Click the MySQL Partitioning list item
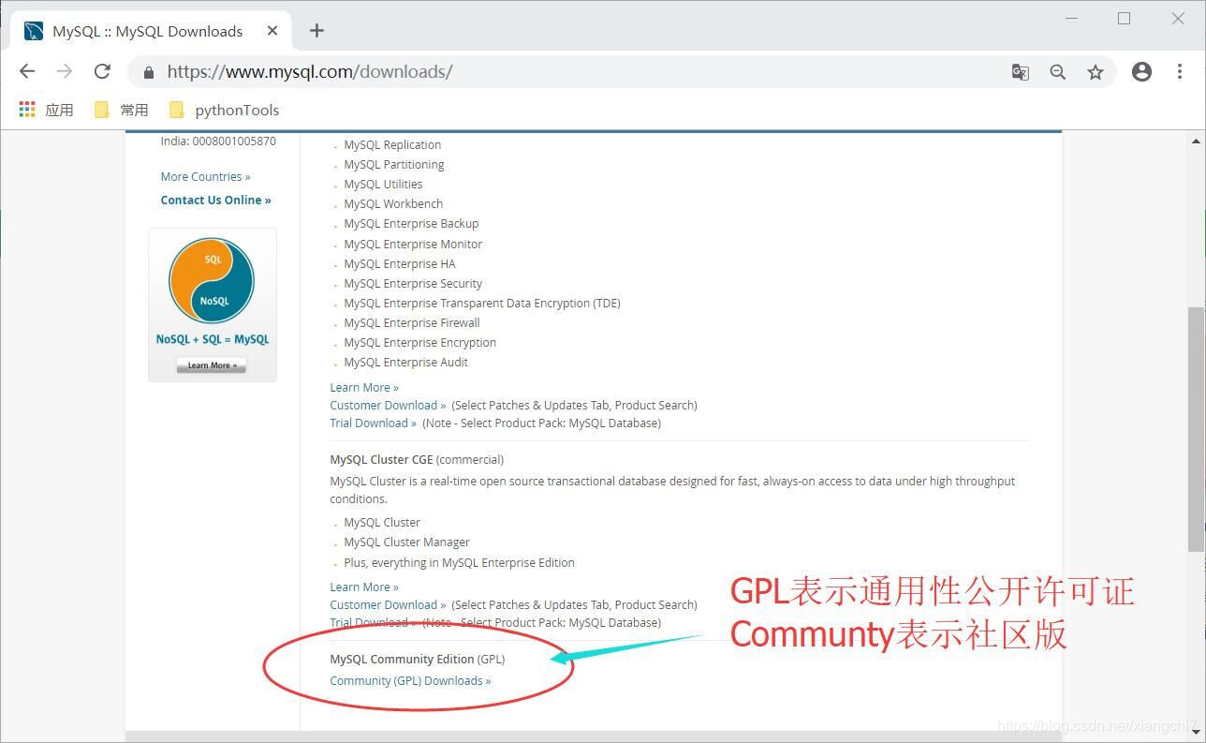The width and height of the screenshot is (1206, 743). click(x=394, y=164)
